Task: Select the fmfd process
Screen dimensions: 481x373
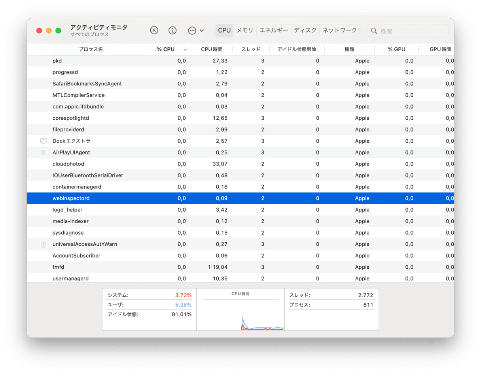Action: (58, 267)
